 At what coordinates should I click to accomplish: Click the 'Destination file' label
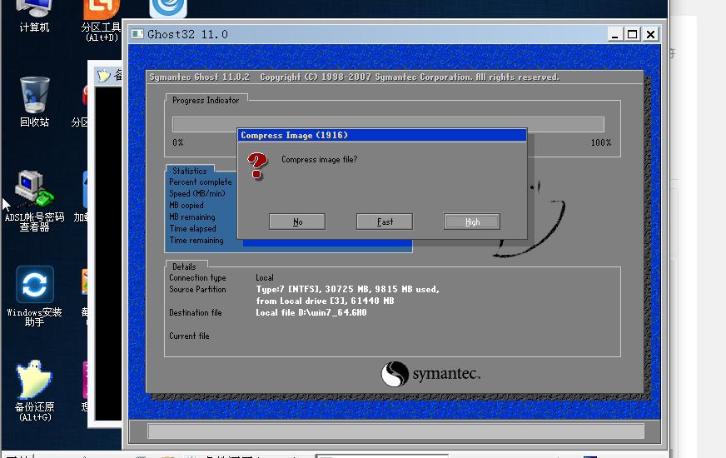[196, 312]
